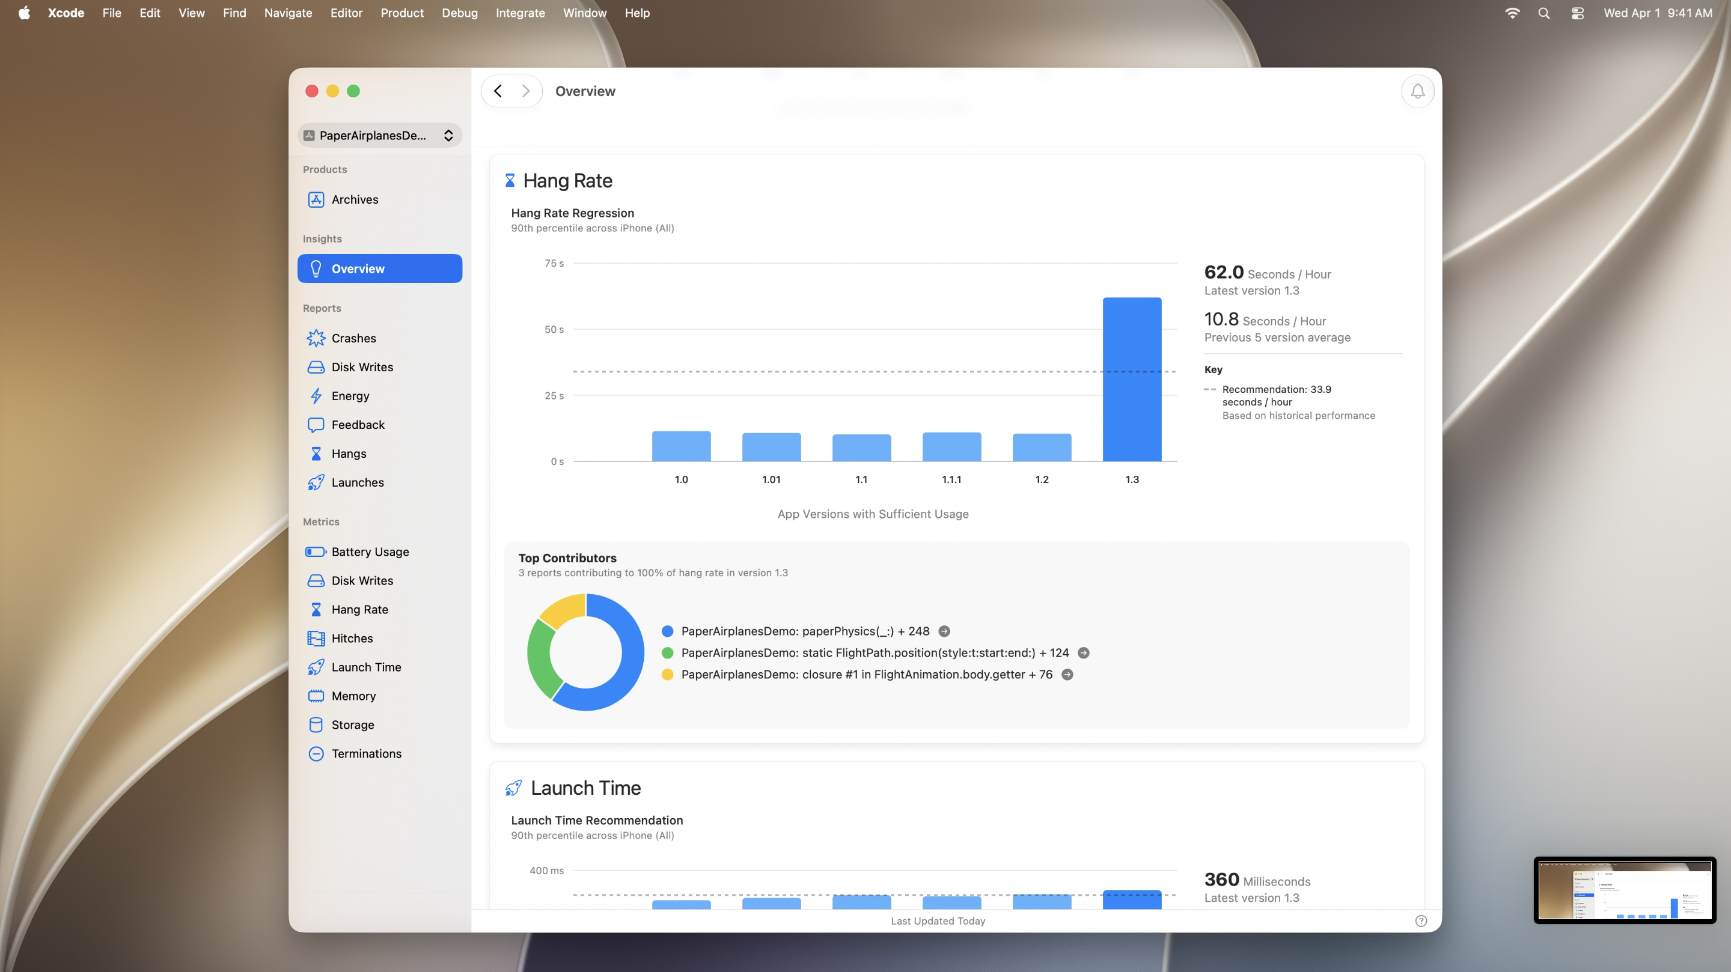Select Launch Time metric label in sidebar
This screenshot has height=972, width=1731.
point(366,667)
